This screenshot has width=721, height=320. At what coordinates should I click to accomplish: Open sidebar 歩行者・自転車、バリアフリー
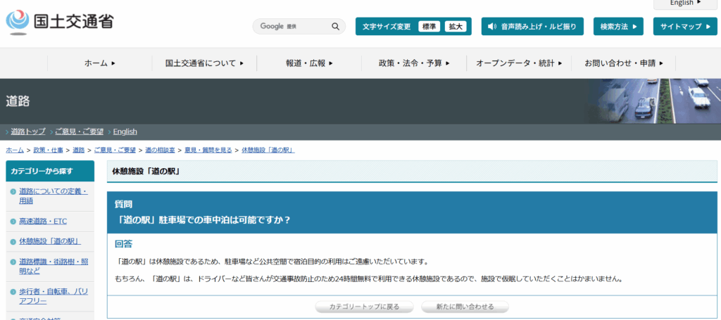(x=54, y=296)
